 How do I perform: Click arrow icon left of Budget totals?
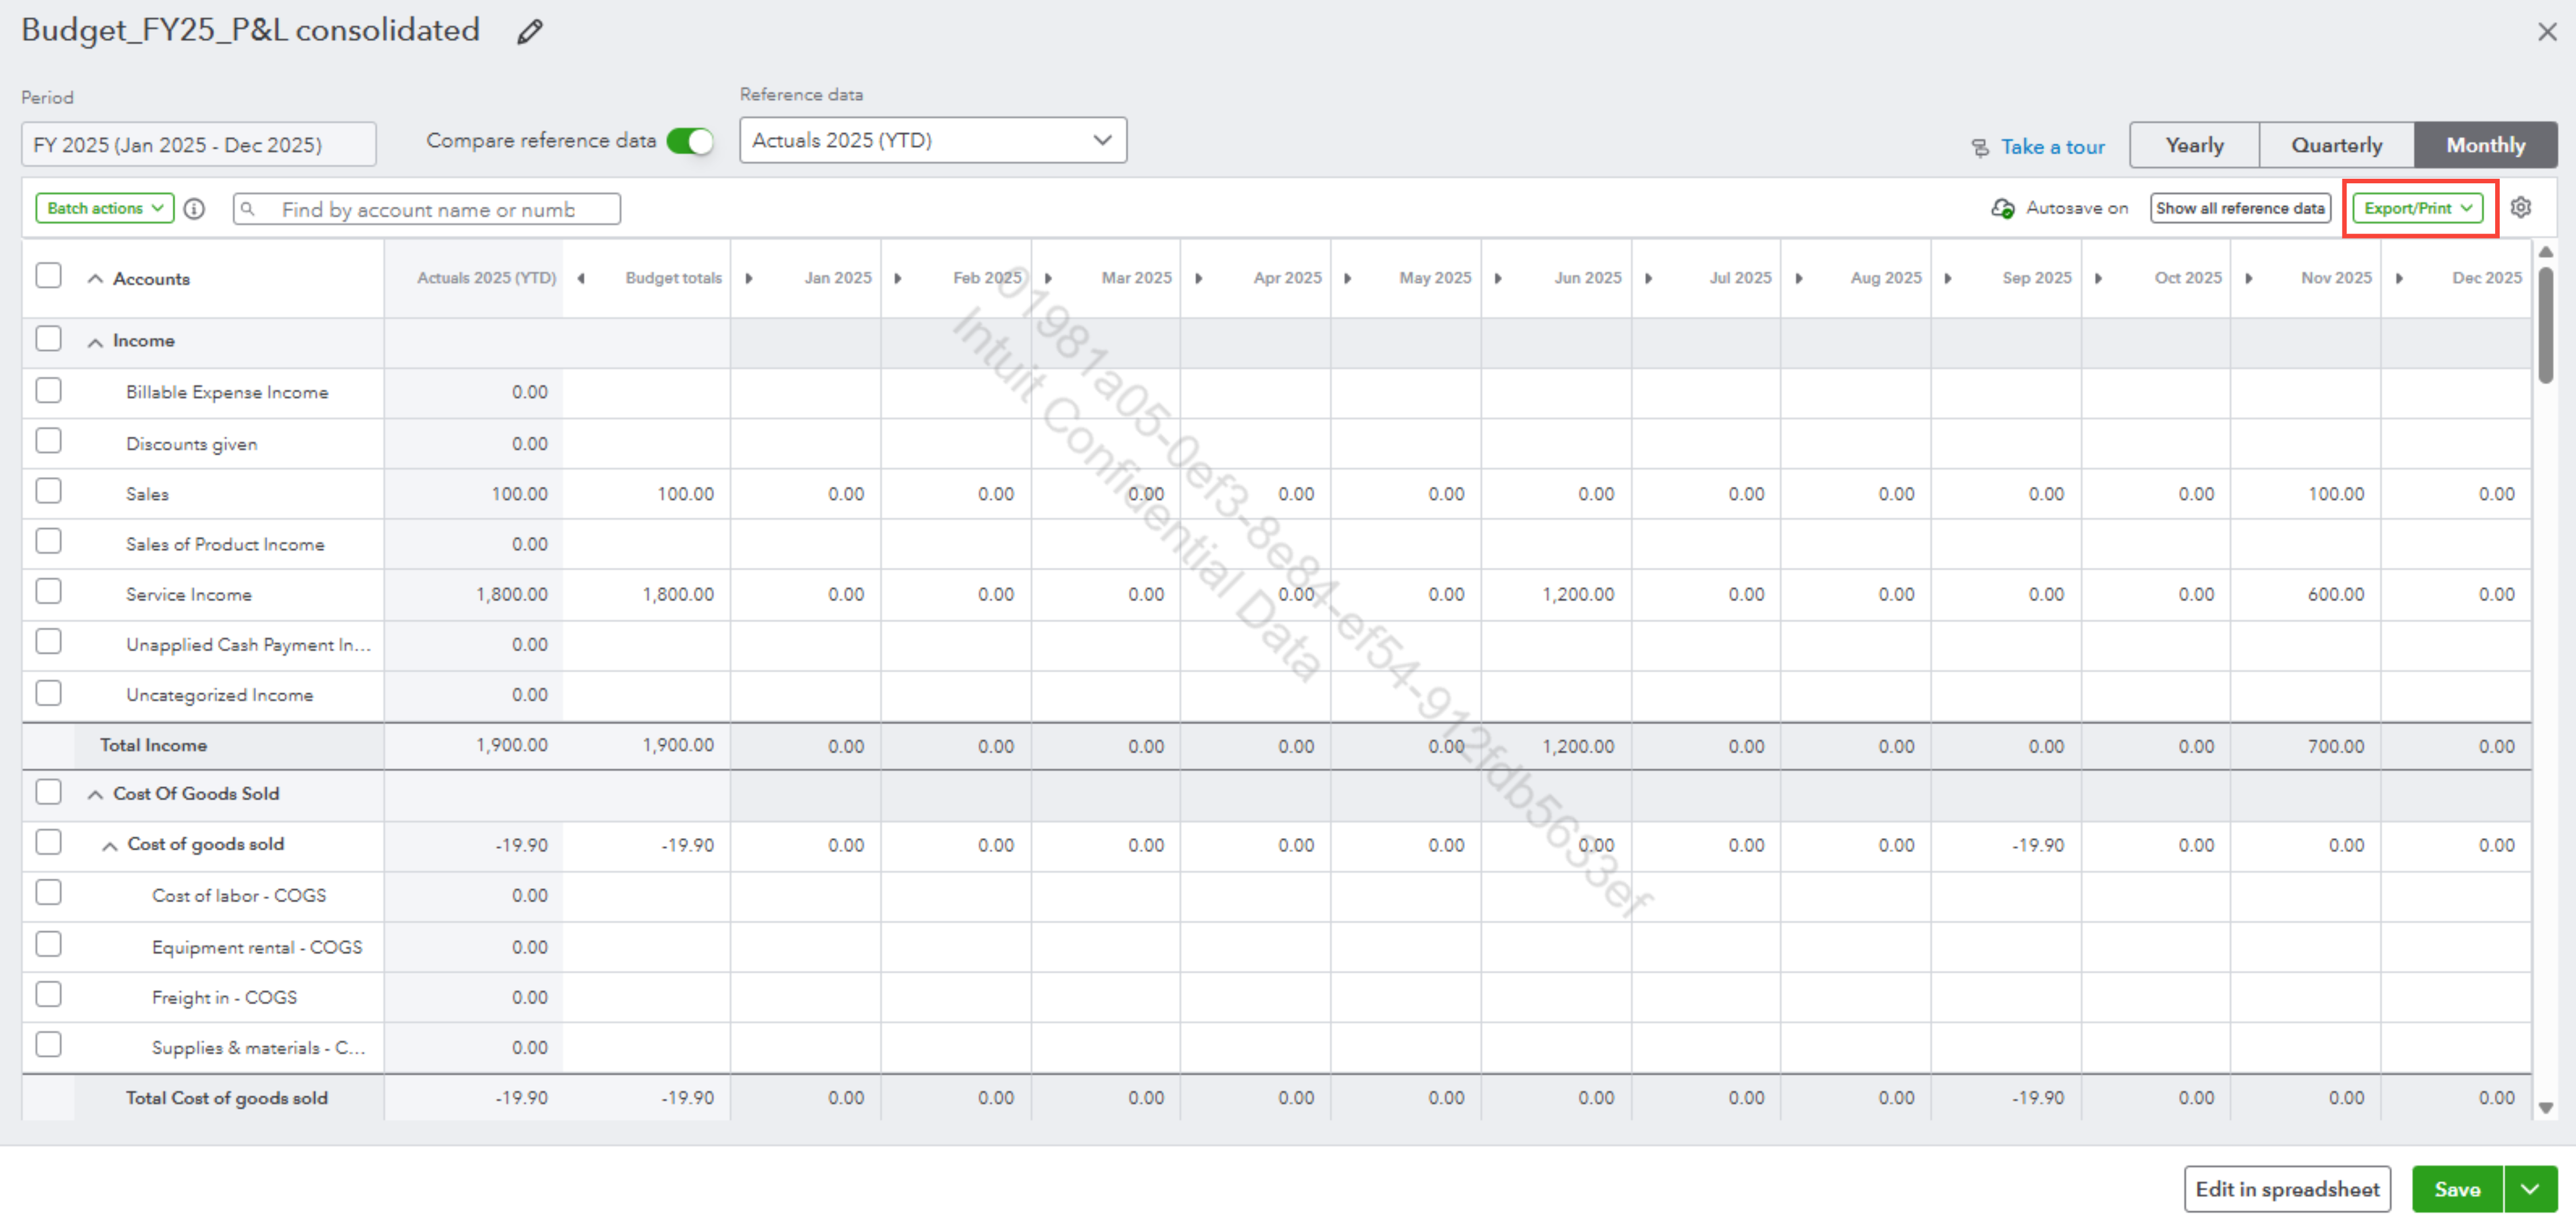click(x=581, y=278)
